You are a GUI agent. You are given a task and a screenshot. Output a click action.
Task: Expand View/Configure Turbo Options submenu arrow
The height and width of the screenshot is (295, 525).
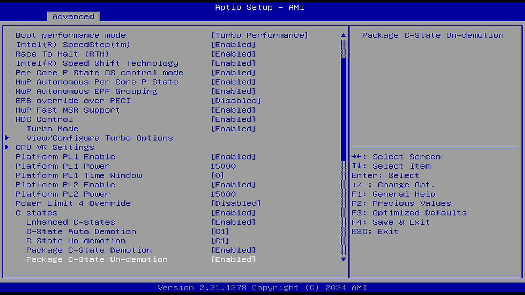point(7,138)
